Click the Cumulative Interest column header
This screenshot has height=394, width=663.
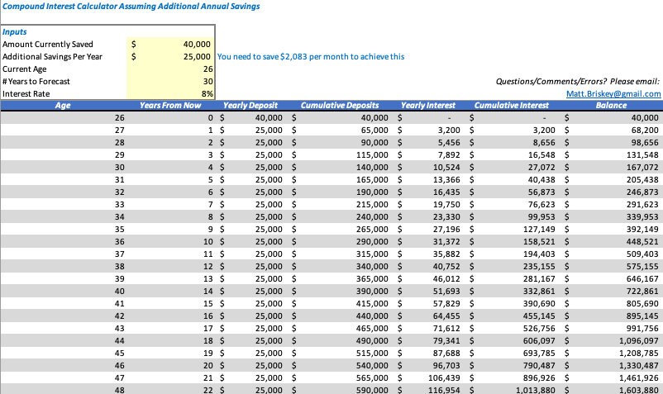pos(511,106)
